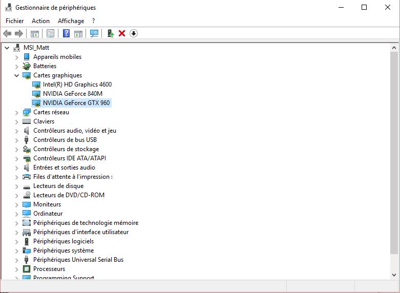Expand the Ordinateur category
The width and height of the screenshot is (400, 293).
pyautogui.click(x=17, y=214)
